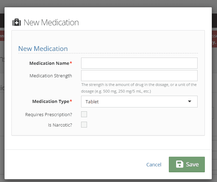Click the Requires Prescription? label
This screenshot has height=182, width=217.
click(x=49, y=115)
